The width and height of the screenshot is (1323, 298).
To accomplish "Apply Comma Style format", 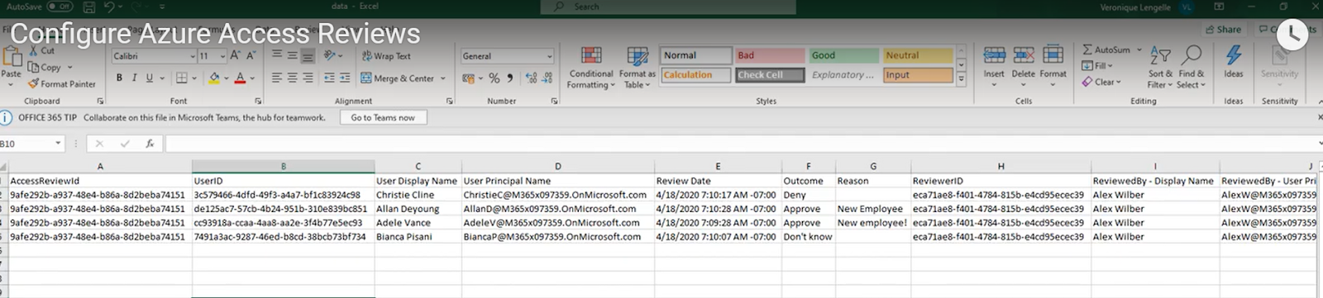I will click(x=509, y=78).
